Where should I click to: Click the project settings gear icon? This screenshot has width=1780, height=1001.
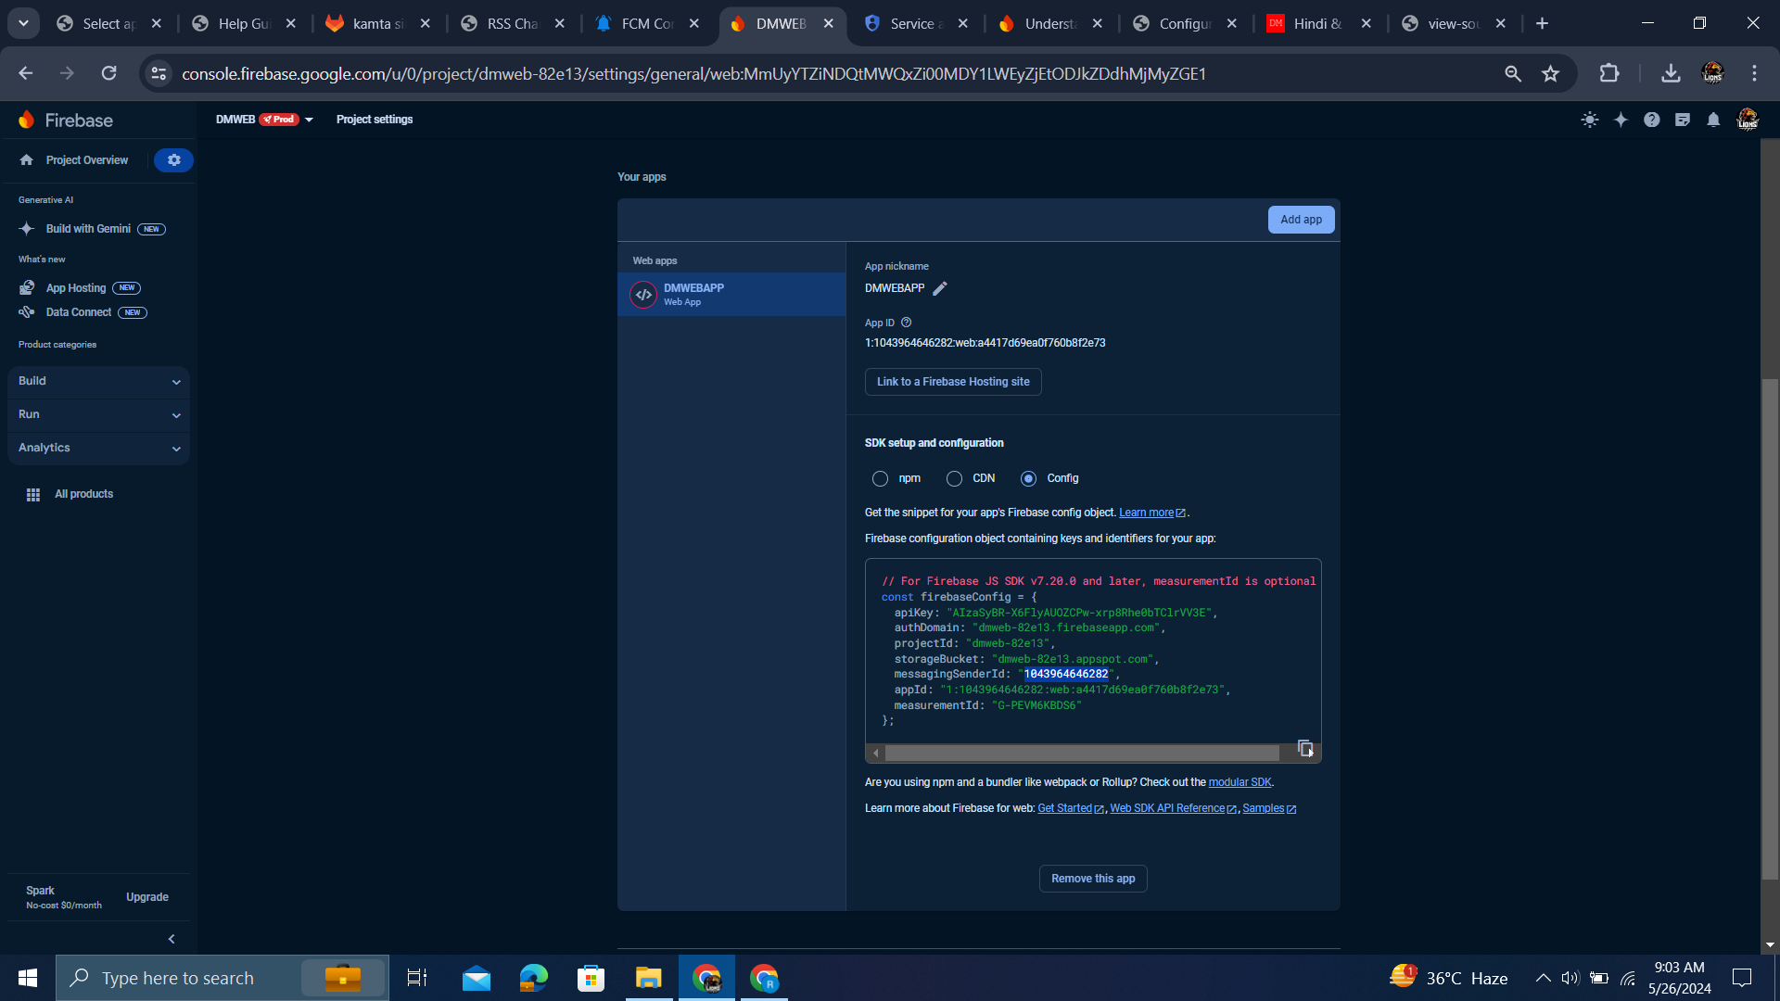[173, 160]
